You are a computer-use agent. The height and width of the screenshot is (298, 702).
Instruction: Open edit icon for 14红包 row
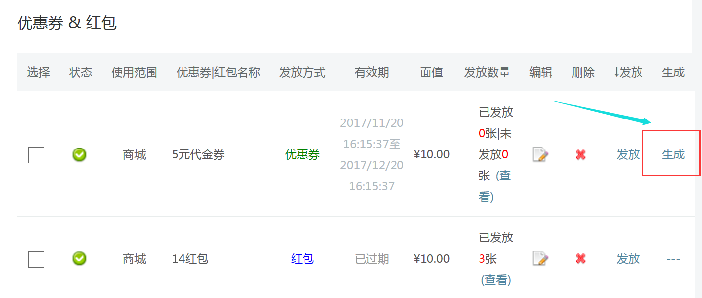point(540,259)
